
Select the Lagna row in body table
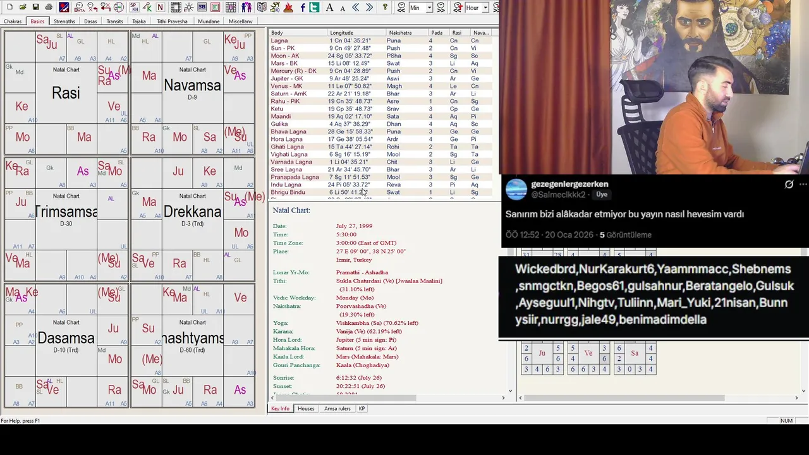pyautogui.click(x=379, y=40)
